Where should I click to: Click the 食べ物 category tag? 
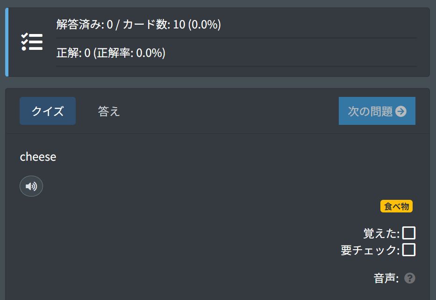(396, 206)
